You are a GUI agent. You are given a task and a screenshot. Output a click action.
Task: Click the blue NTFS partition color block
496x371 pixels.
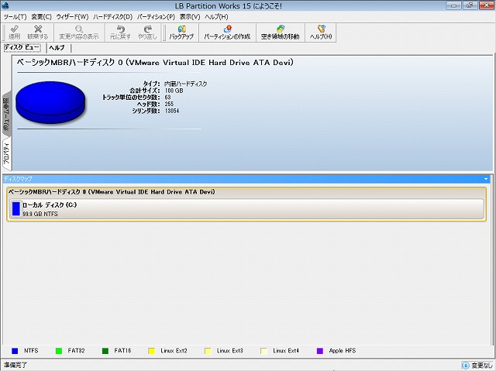click(16, 209)
